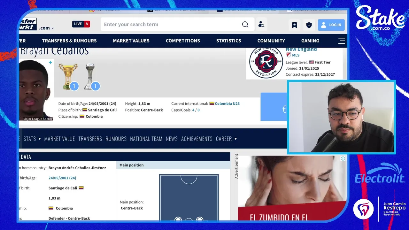This screenshot has width=409, height=230.
Task: Click the League level First Tier text
Action: coord(308,62)
